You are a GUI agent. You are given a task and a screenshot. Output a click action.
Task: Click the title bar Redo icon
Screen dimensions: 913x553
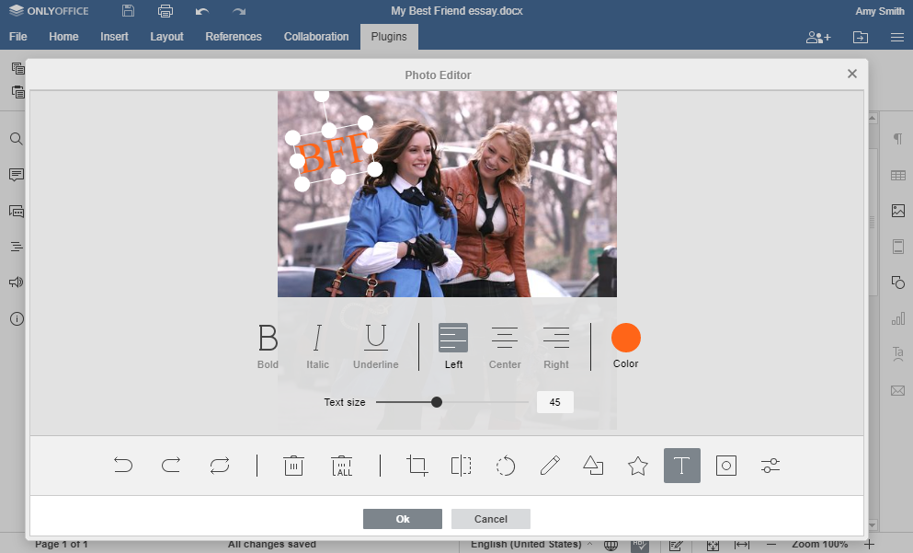[239, 11]
